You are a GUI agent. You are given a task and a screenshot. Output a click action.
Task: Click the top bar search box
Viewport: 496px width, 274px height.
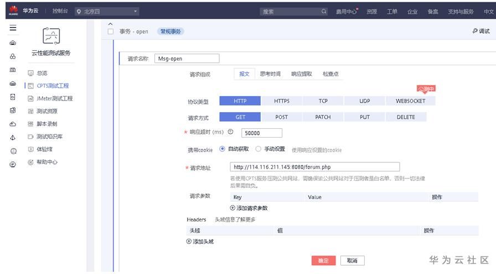tap(293, 12)
